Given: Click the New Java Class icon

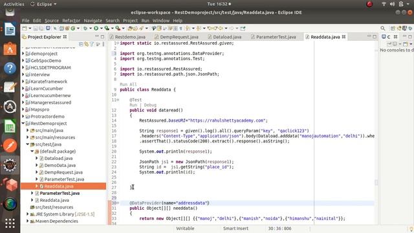Looking at the screenshot, I should point(73,28).
